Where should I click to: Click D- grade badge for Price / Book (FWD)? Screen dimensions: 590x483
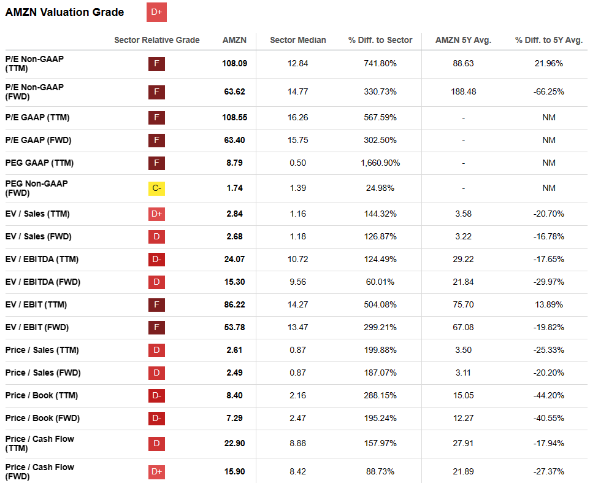[157, 419]
